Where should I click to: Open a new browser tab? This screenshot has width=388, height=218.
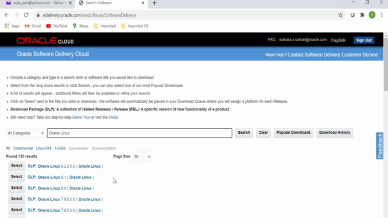154,3
